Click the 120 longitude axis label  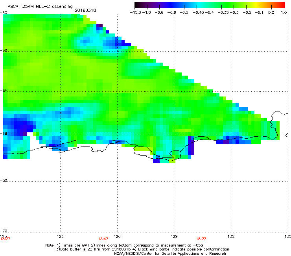tap(3, 236)
